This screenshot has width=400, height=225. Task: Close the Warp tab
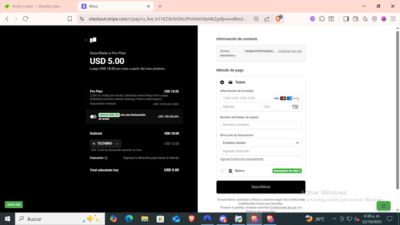point(149,6)
